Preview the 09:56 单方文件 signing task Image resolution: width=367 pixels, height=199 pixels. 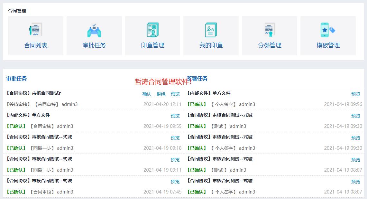tap(355, 94)
